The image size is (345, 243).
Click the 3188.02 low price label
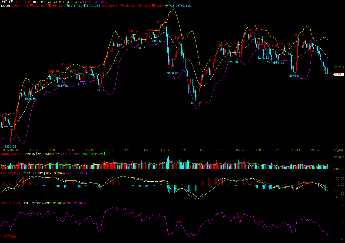coord(173,73)
